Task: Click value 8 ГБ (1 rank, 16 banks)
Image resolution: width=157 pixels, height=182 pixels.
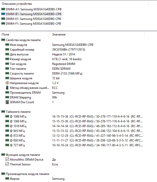Action: pos(67,59)
